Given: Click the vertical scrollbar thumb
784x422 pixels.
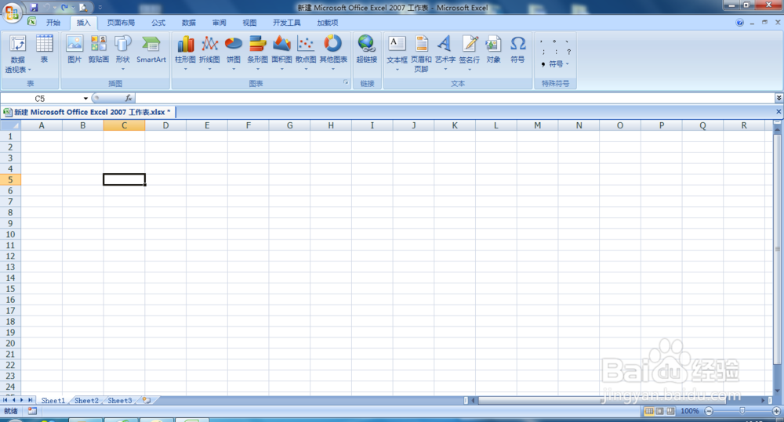Looking at the screenshot, I should coord(777,249).
